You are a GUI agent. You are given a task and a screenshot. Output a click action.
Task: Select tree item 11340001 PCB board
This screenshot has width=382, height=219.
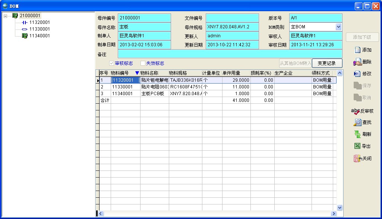pyautogui.click(x=39, y=36)
